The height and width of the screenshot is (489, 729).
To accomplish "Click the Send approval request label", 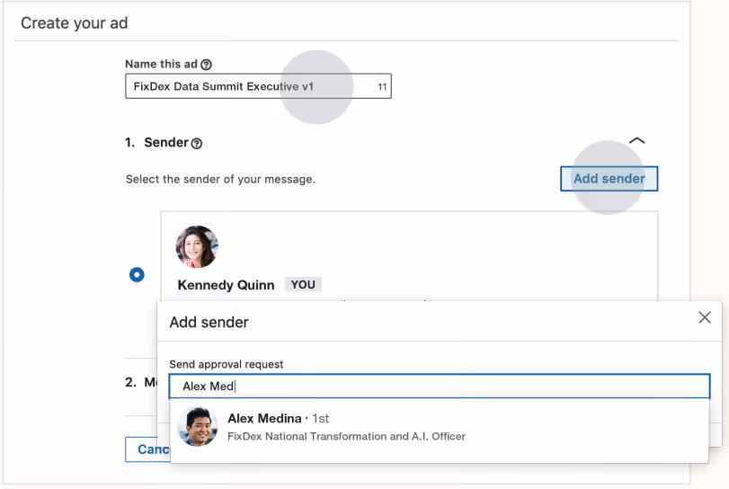I will coord(226,364).
